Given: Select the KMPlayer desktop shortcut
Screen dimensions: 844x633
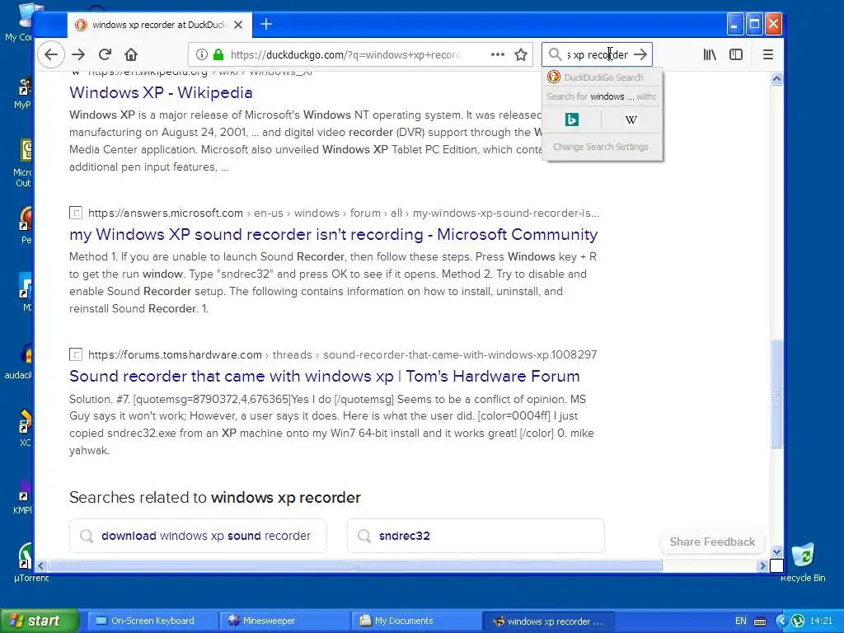Looking at the screenshot, I should (23, 496).
